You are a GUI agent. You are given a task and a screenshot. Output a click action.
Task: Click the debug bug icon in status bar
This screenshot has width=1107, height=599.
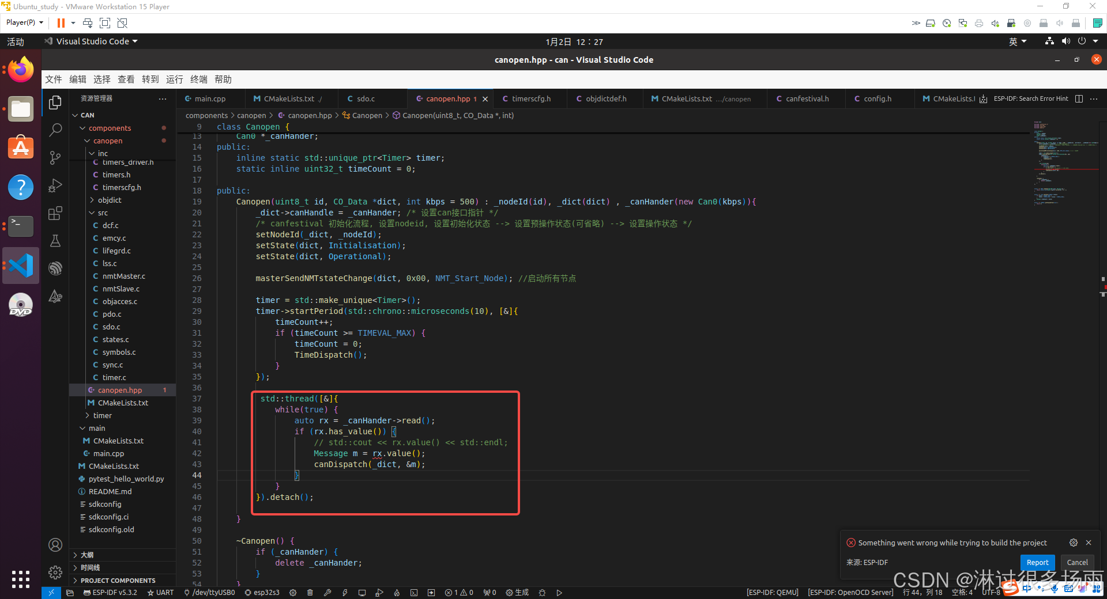542,593
